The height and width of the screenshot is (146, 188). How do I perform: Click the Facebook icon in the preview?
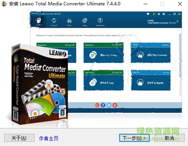click(103, 105)
